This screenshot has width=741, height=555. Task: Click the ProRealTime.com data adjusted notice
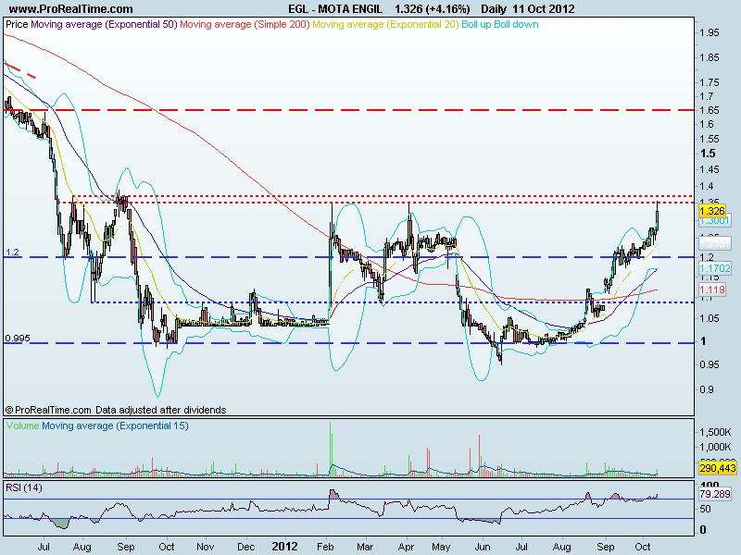116,410
